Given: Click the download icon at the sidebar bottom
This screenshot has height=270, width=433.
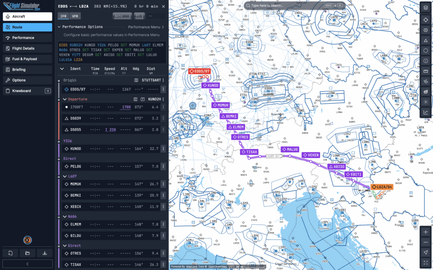Looking at the screenshot, I should point(45,253).
